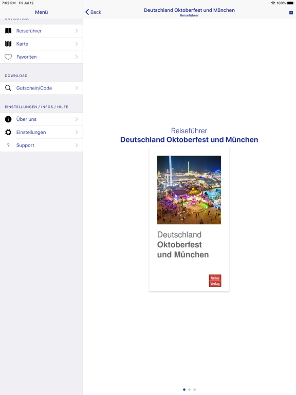Tap the 'DOWNLOAD' section header
The width and height of the screenshot is (296, 395).
[16, 76]
